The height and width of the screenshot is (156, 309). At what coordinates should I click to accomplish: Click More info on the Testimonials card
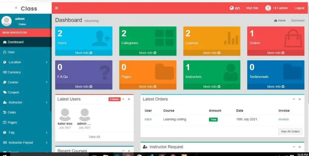tap(276, 86)
